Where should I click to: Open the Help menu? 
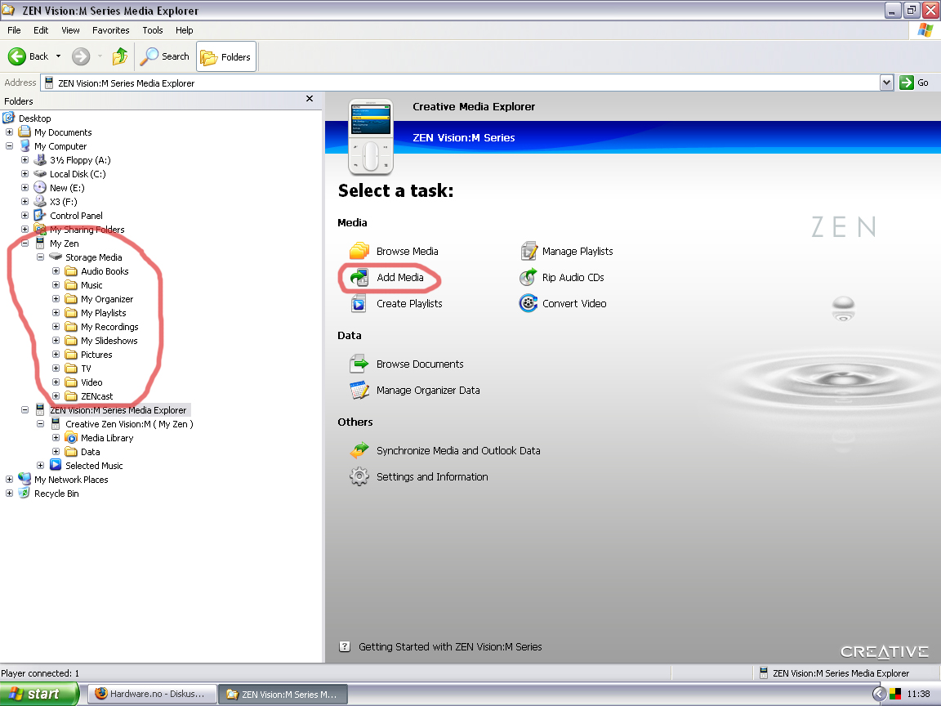[185, 30]
